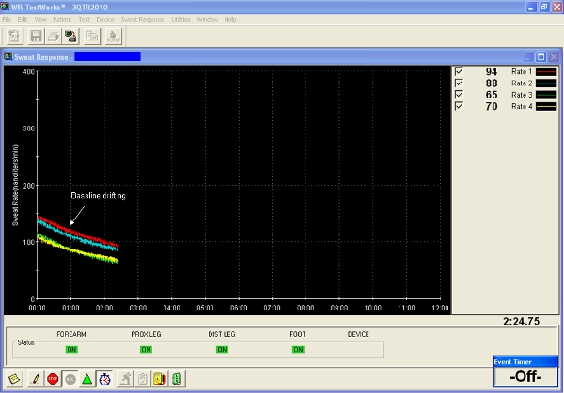Click the FOREARM green ON status indicator

(71, 349)
